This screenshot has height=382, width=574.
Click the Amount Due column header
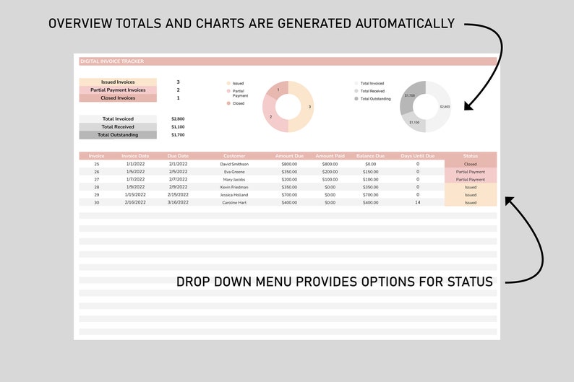pos(289,156)
